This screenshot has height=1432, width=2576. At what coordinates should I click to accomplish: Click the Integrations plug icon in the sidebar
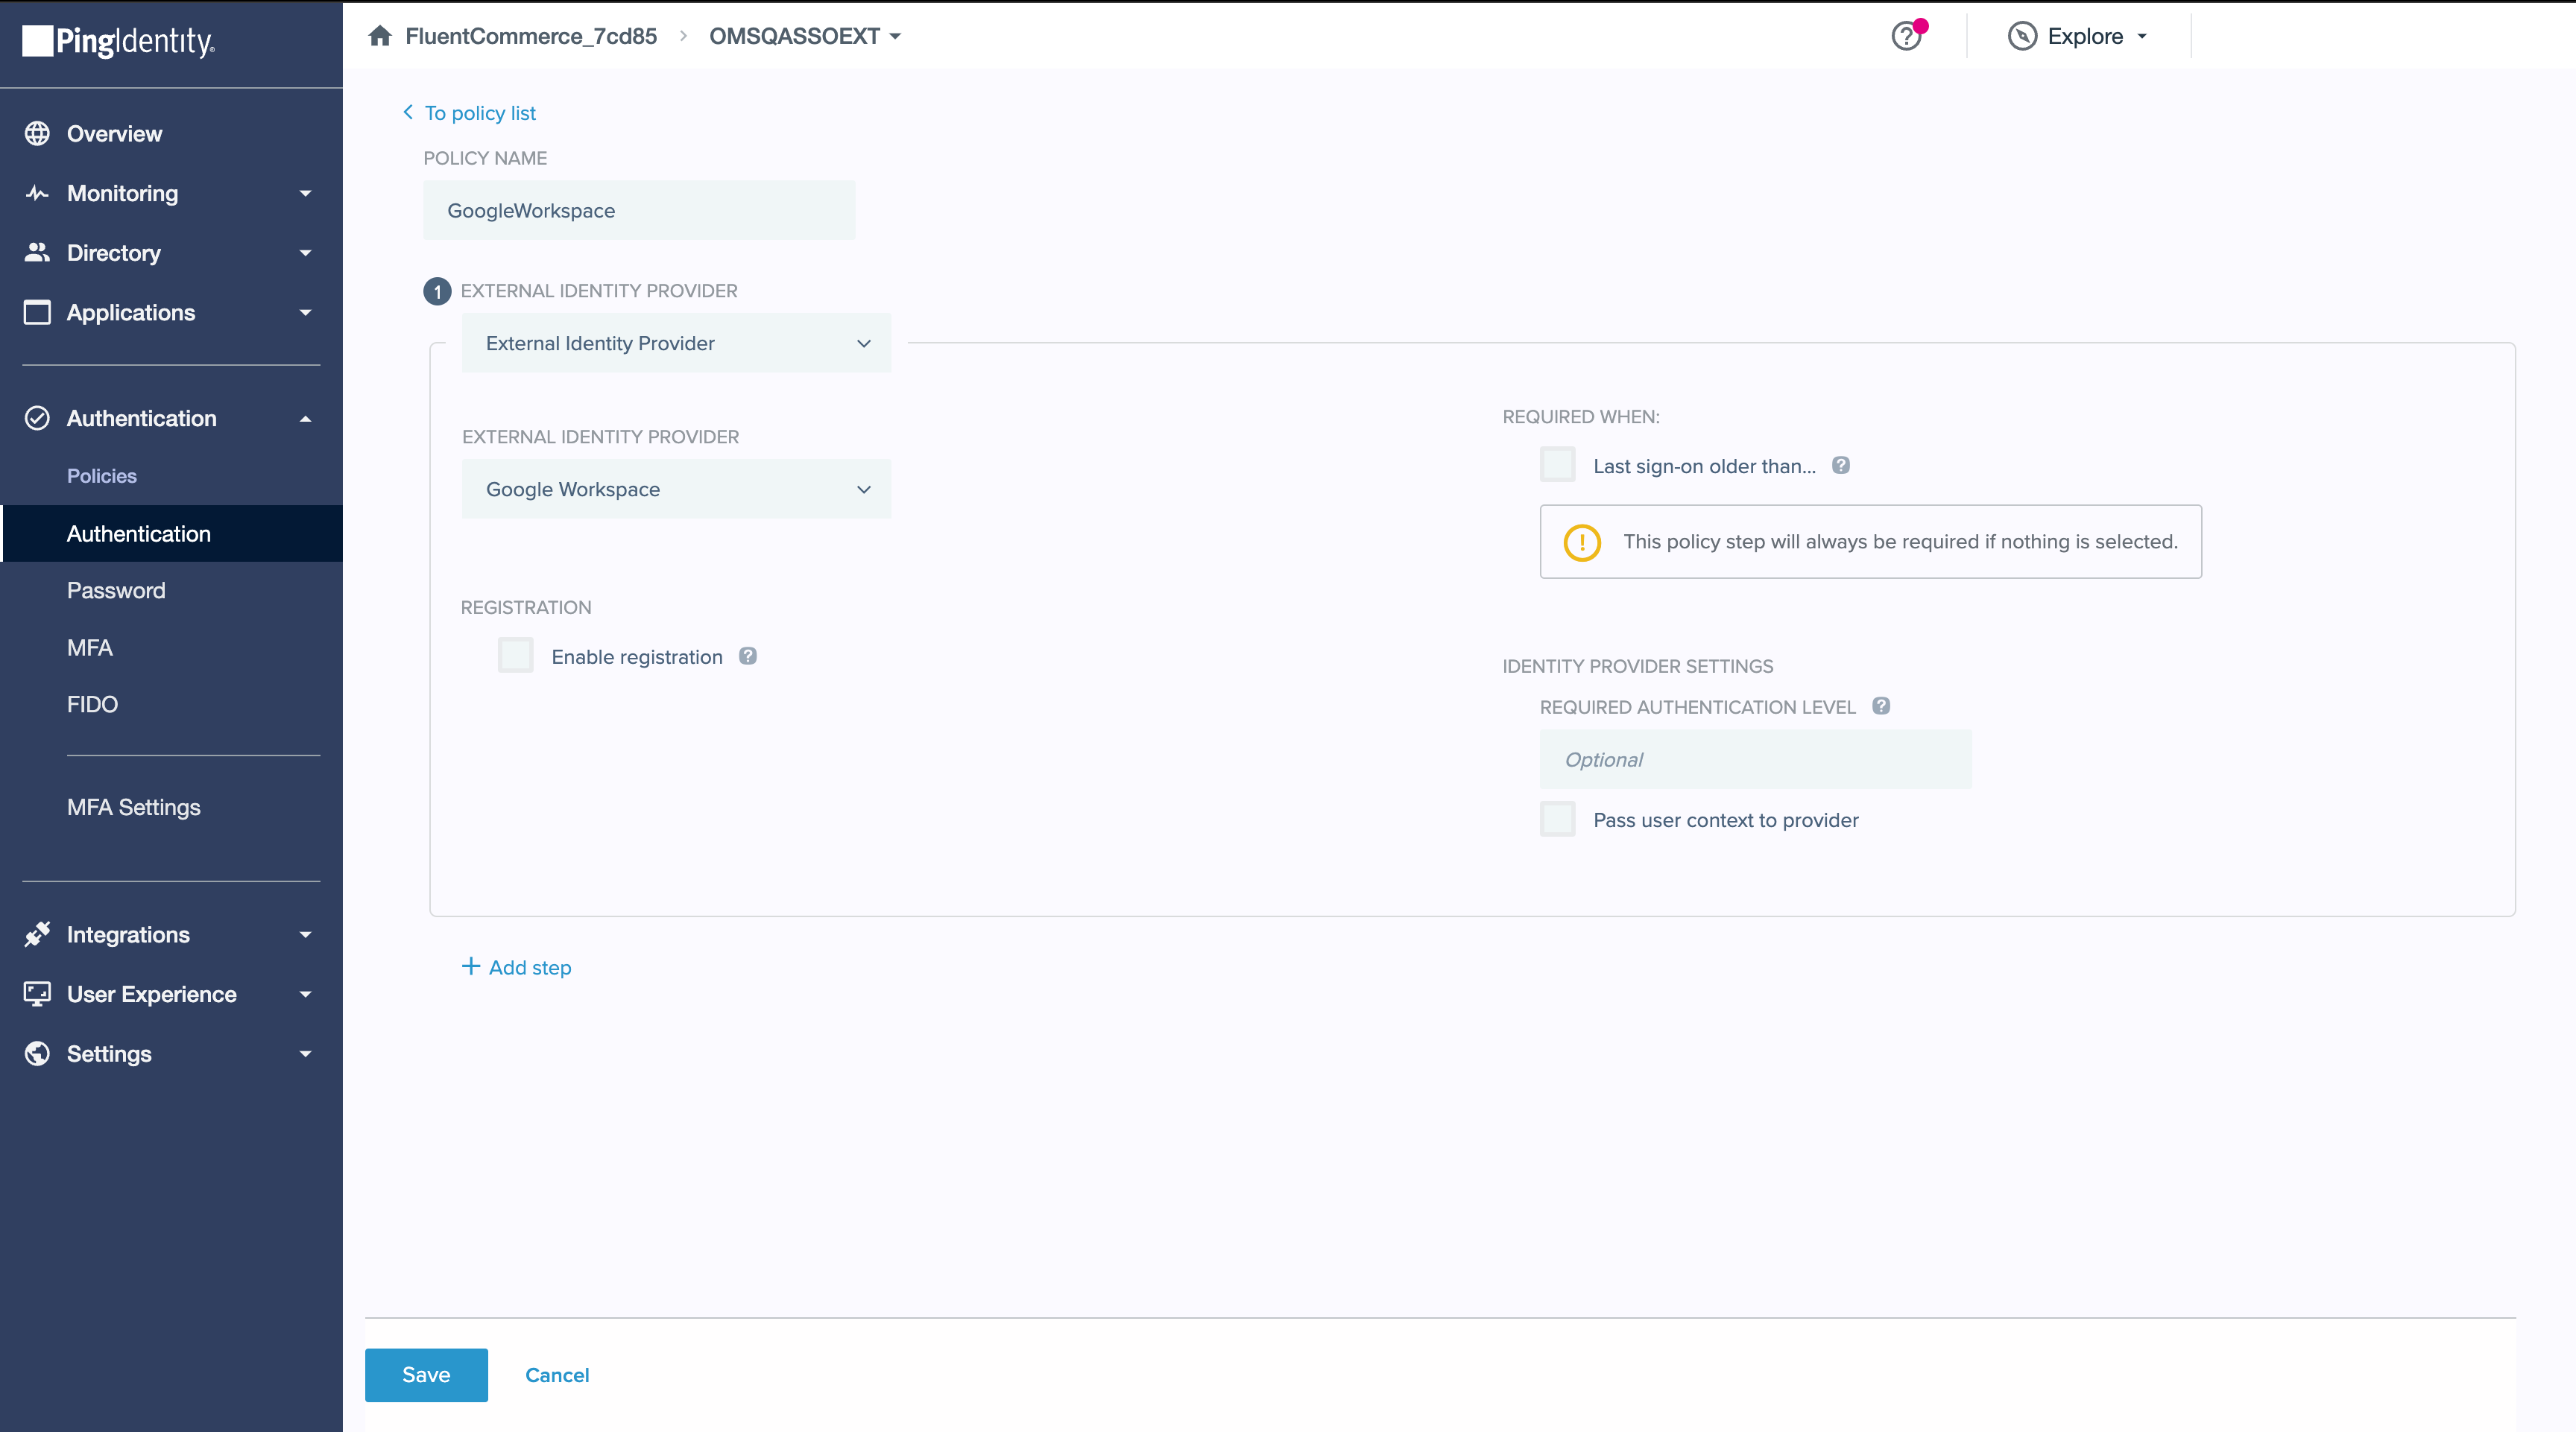point(37,934)
